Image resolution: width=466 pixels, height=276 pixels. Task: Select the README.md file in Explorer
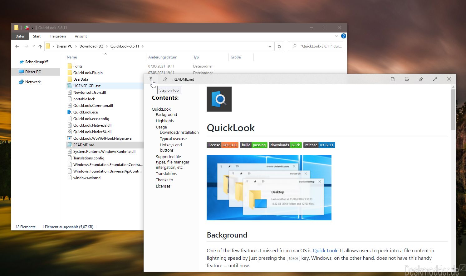(x=84, y=145)
